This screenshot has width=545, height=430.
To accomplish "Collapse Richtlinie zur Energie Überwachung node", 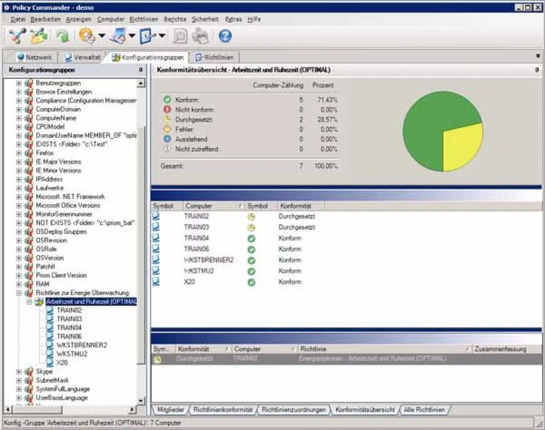I will point(19,293).
